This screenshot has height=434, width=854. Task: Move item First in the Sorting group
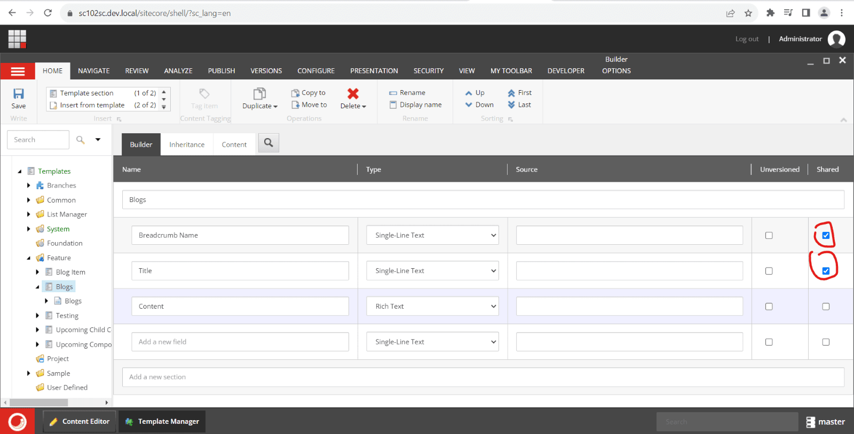pos(519,92)
